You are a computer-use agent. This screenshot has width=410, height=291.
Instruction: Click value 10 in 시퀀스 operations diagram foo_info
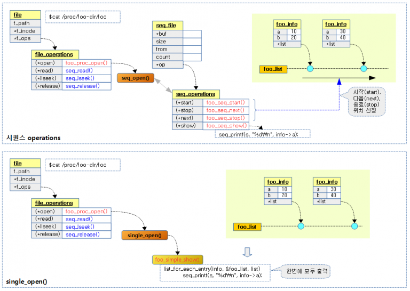[294, 31]
